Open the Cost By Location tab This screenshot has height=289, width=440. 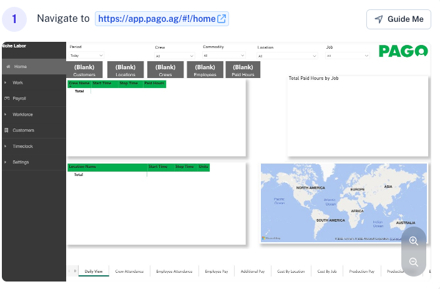point(291,272)
